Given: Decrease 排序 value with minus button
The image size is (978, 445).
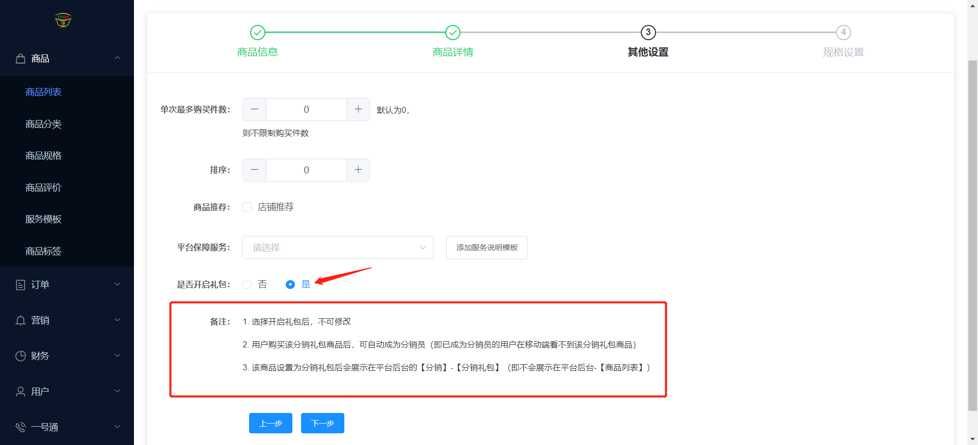Looking at the screenshot, I should pyautogui.click(x=255, y=170).
